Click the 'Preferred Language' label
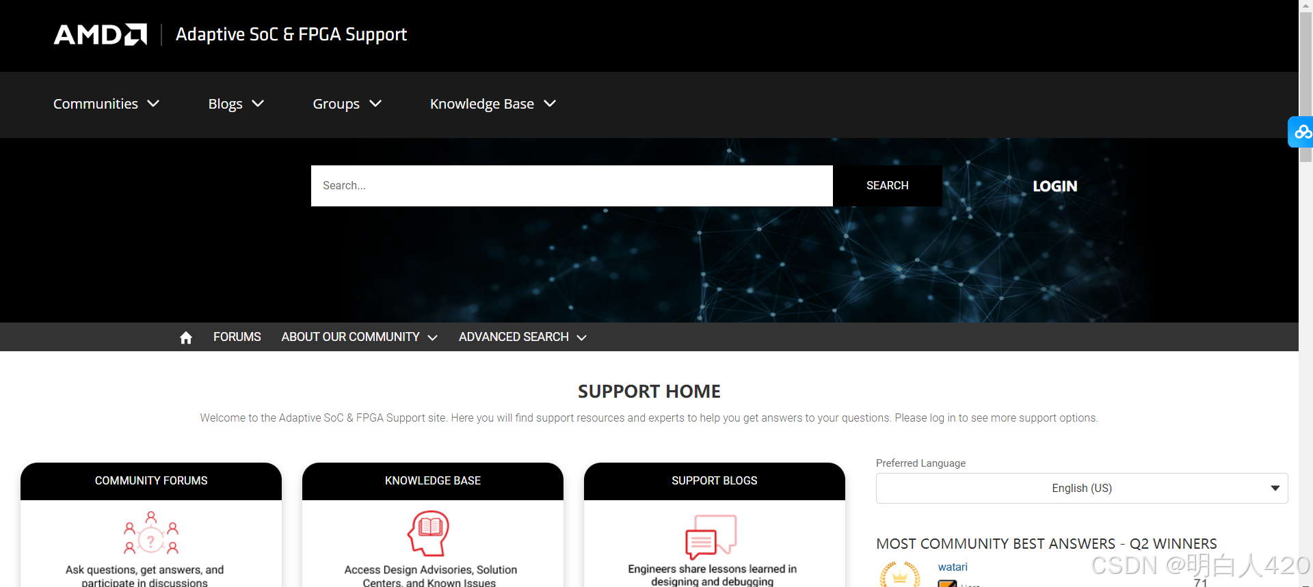Viewport: 1313px width, 587px height. (920, 463)
